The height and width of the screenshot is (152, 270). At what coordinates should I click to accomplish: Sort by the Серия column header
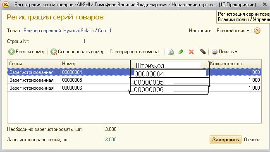click(x=34, y=64)
